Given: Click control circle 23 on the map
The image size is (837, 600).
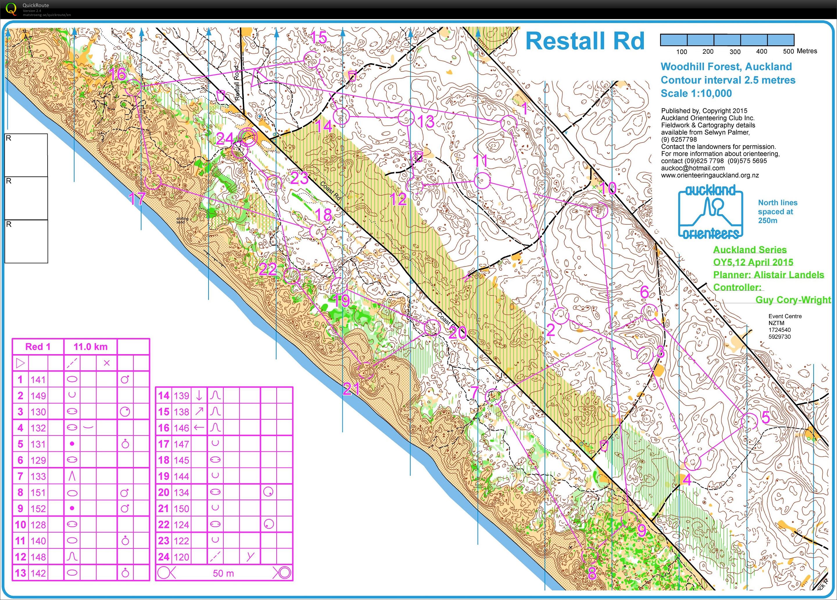Looking at the screenshot, I should tap(274, 184).
